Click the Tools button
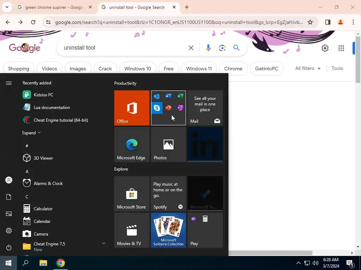 tap(337, 69)
